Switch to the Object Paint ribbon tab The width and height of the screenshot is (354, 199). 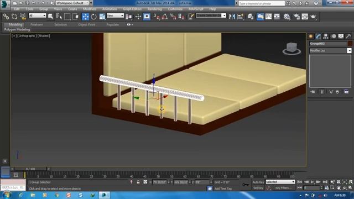(86, 24)
